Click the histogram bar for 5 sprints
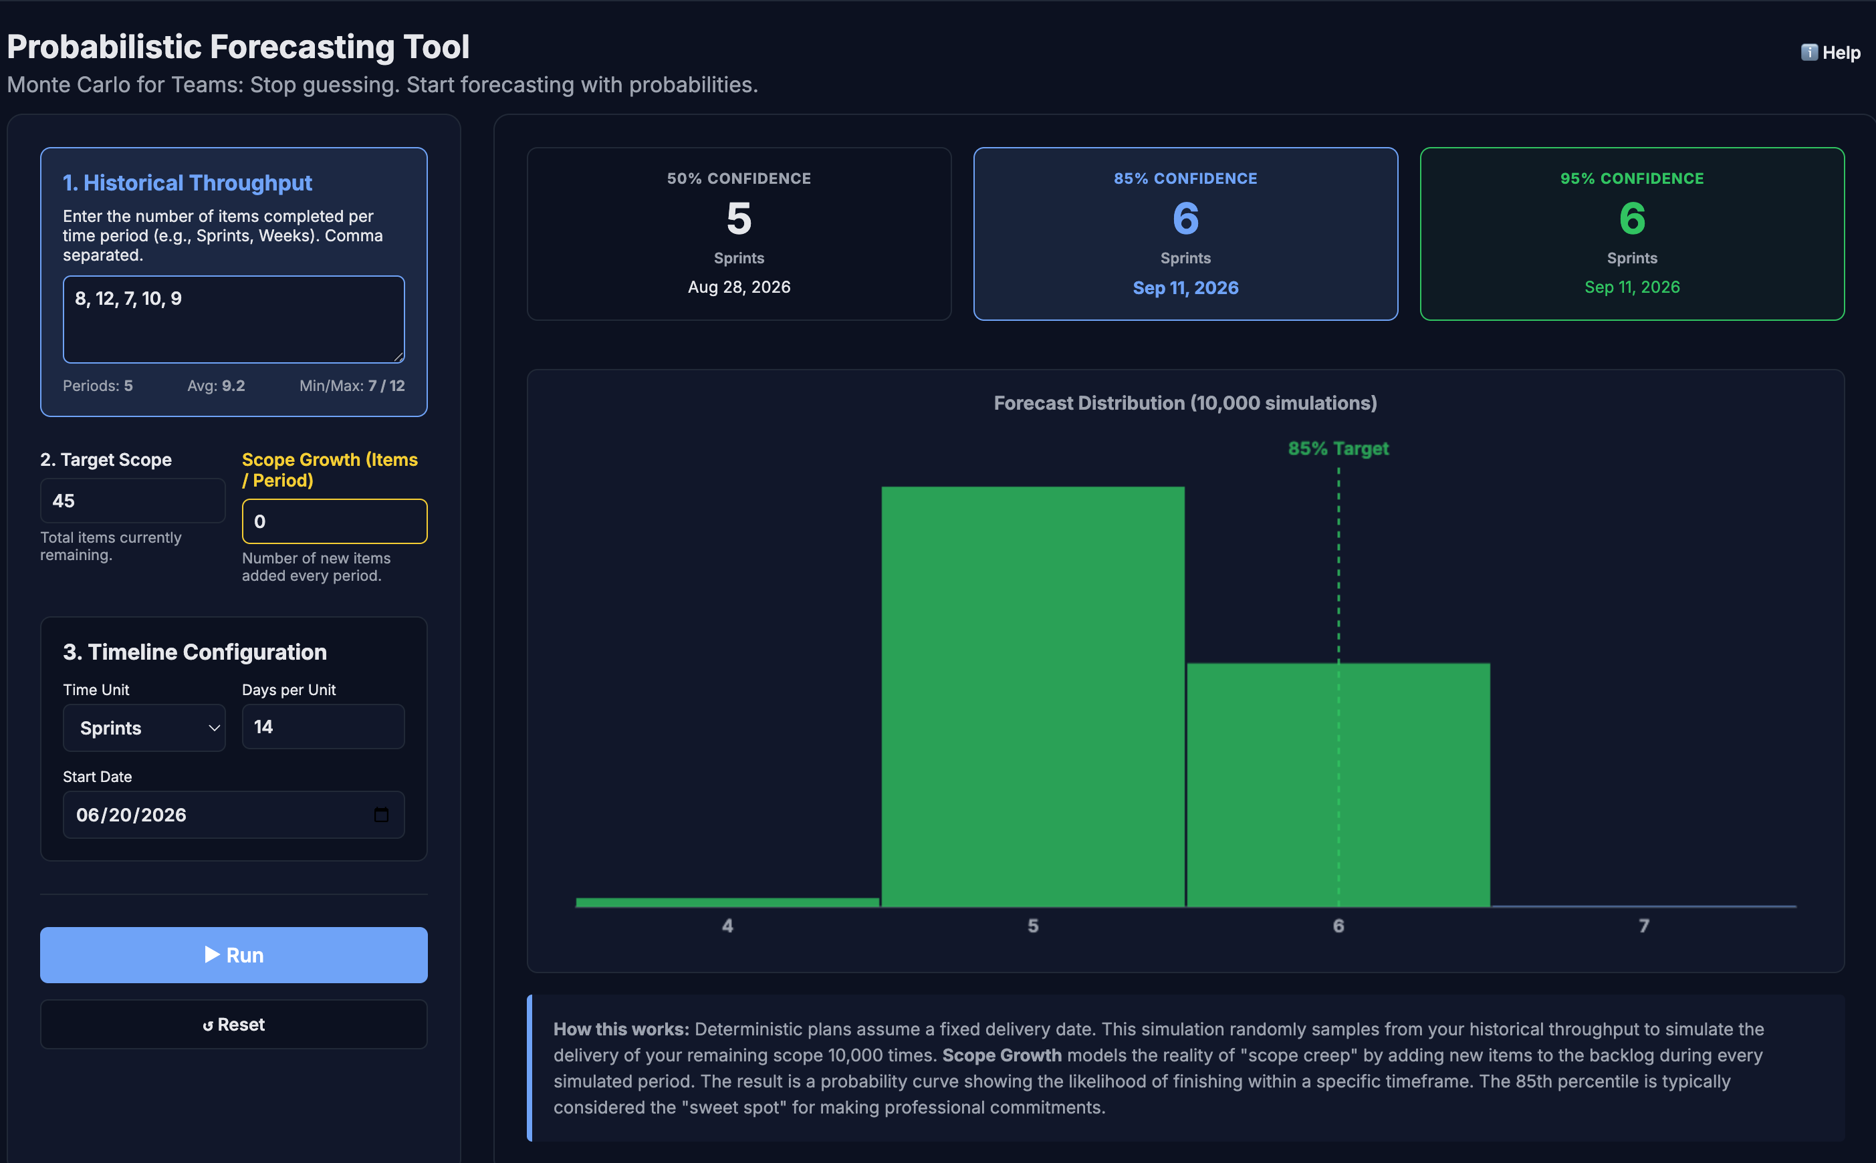Screen dimensions: 1876x1163 (1033, 696)
